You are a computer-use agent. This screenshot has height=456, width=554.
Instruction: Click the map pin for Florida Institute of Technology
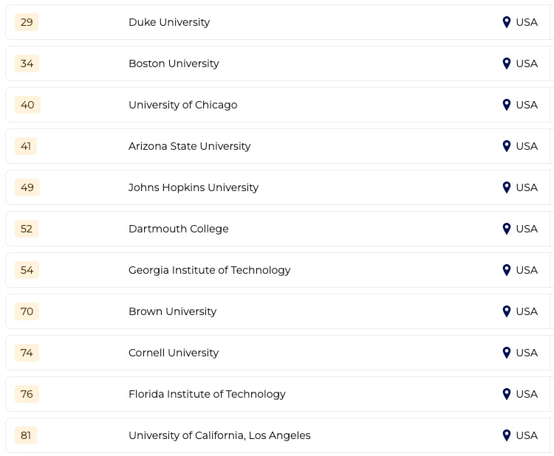tap(506, 394)
